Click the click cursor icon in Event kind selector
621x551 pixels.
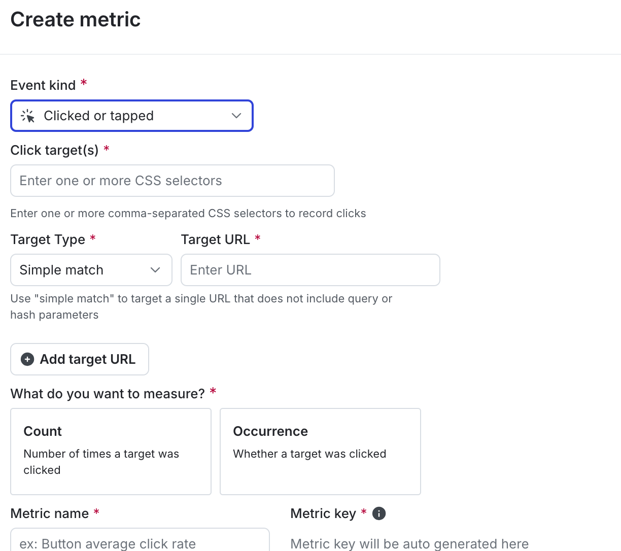(x=28, y=116)
